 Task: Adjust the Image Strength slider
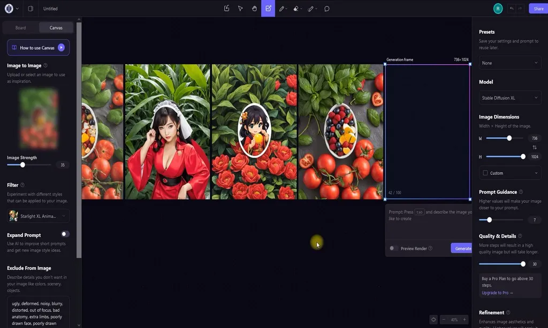22,165
